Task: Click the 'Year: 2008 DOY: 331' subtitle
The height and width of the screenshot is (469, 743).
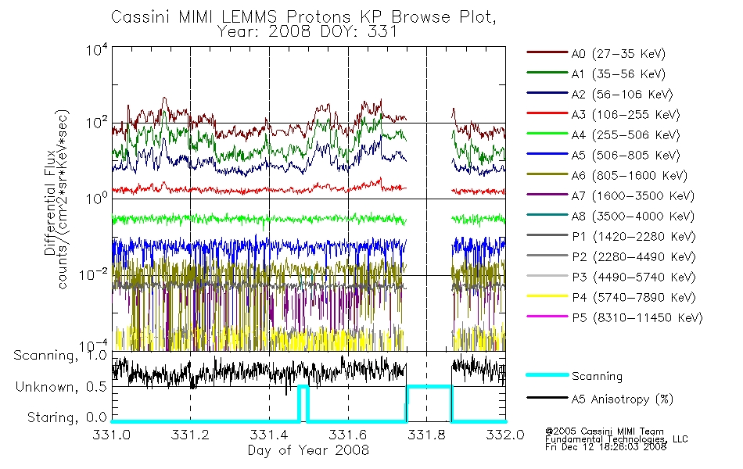Action: pyautogui.click(x=307, y=32)
